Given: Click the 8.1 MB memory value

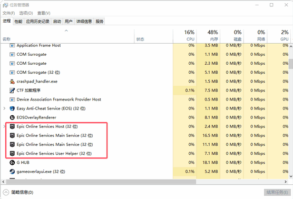Looking at the screenshot, I should click(211, 117).
